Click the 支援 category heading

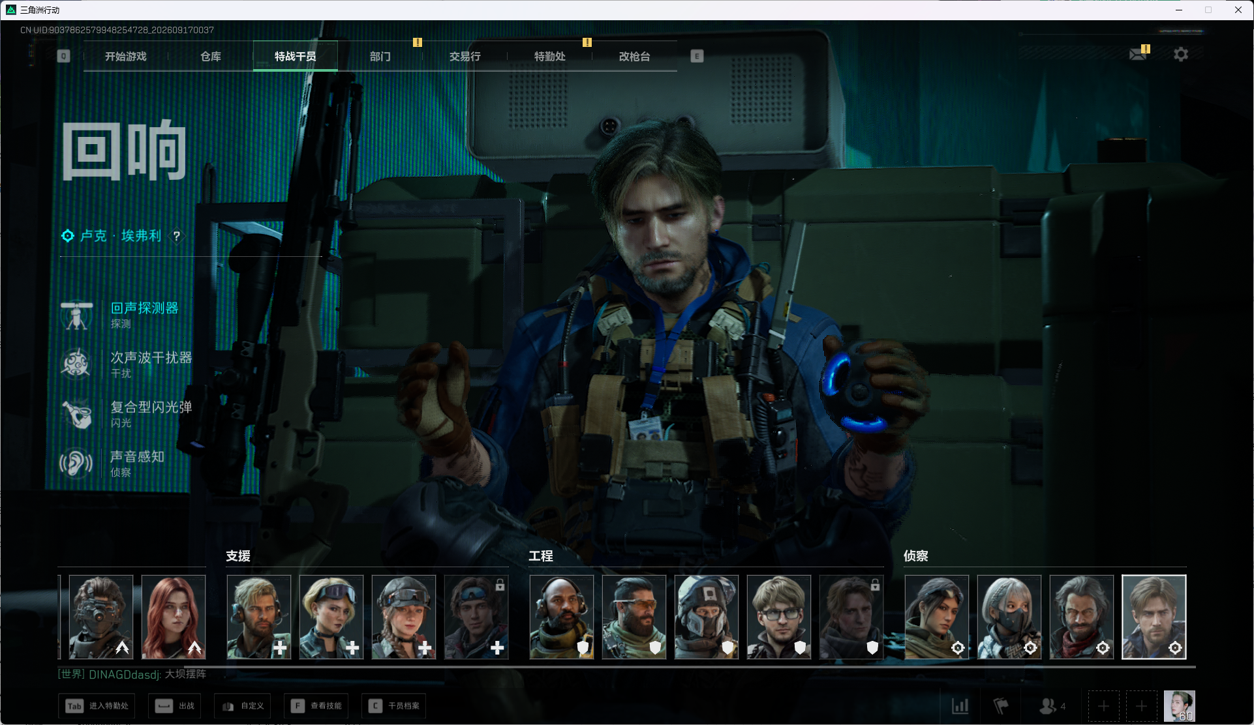238,556
